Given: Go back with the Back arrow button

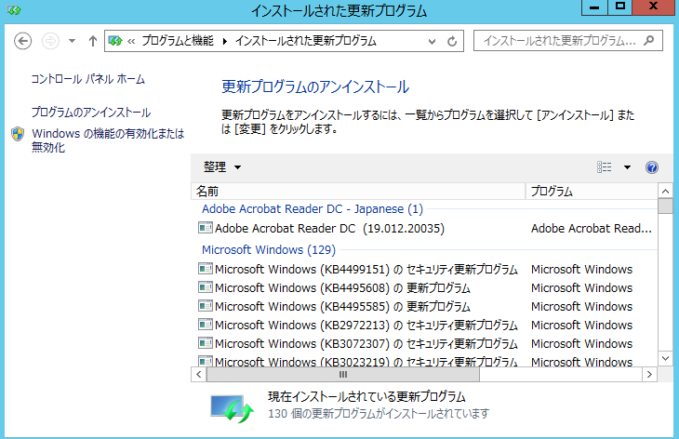Looking at the screenshot, I should pos(22,41).
